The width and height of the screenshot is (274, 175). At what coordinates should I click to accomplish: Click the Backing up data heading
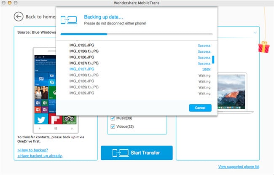103,17
